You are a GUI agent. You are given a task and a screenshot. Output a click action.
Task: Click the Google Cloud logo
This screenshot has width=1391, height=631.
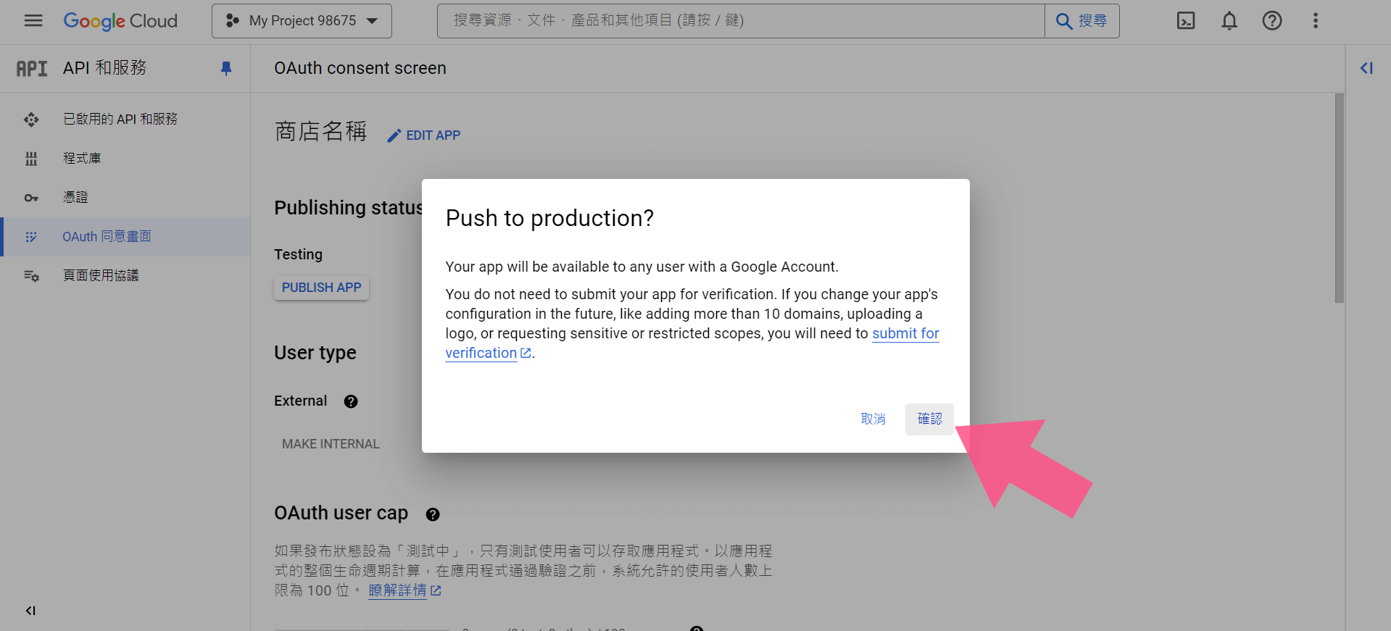[x=120, y=21]
